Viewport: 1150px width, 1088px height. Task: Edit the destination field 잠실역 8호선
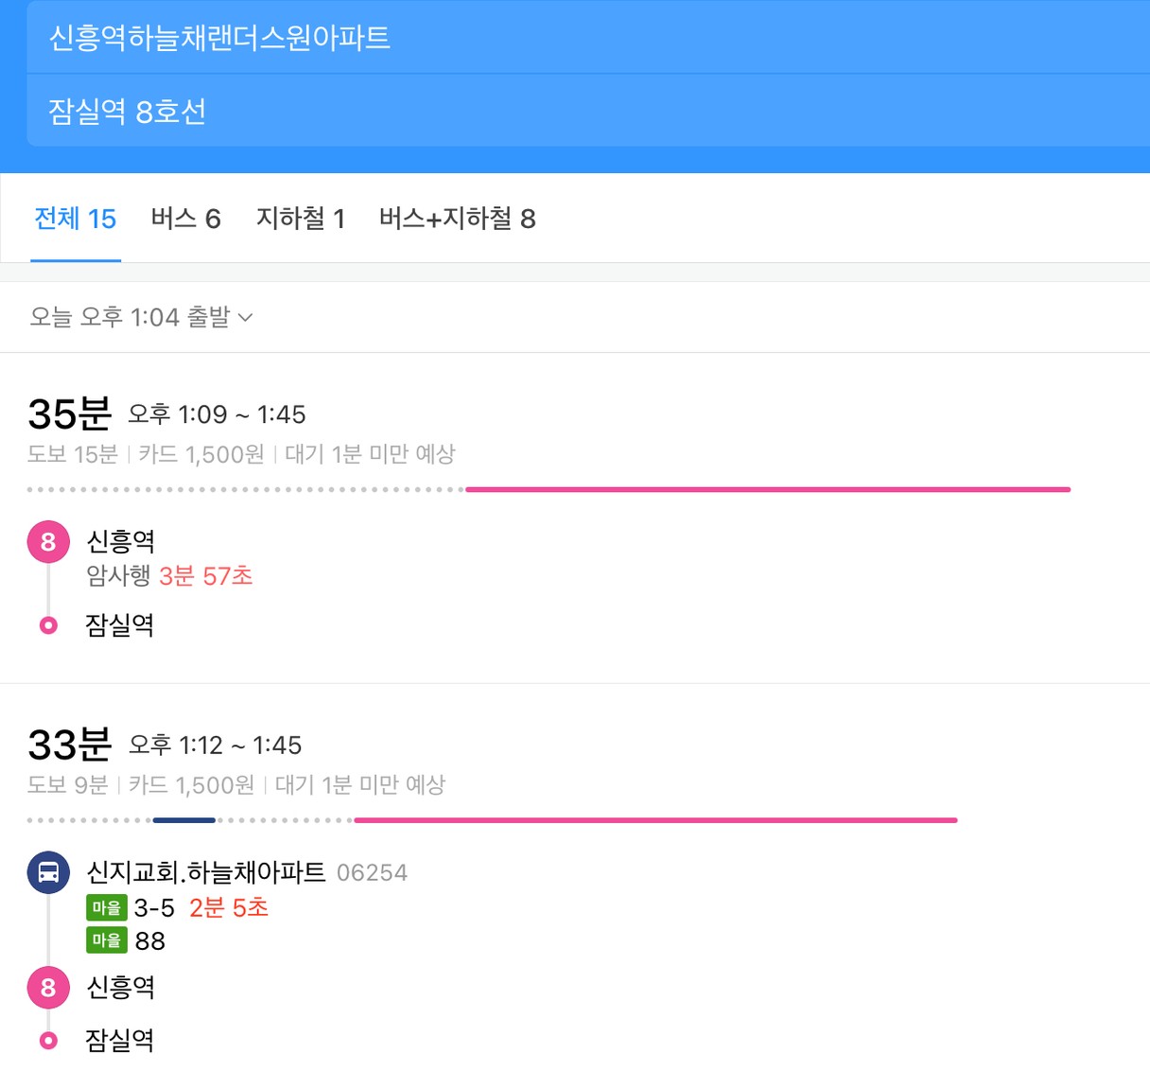pyautogui.click(x=588, y=111)
